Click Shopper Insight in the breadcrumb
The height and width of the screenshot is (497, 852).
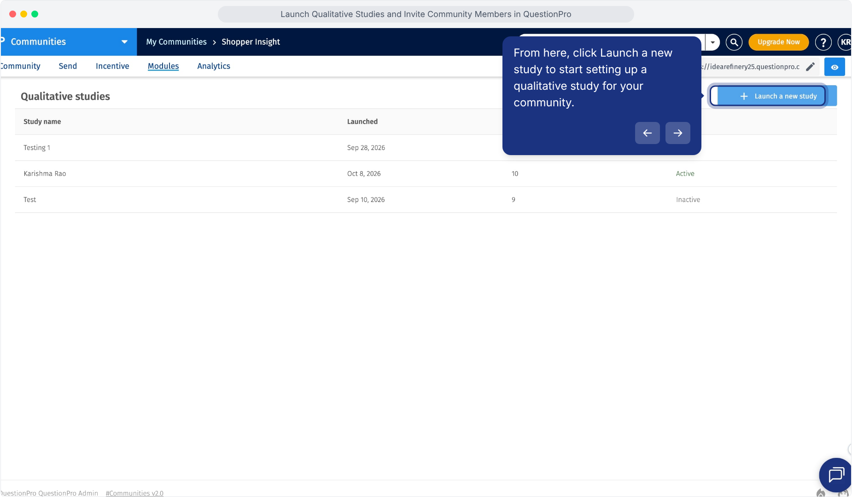251,42
